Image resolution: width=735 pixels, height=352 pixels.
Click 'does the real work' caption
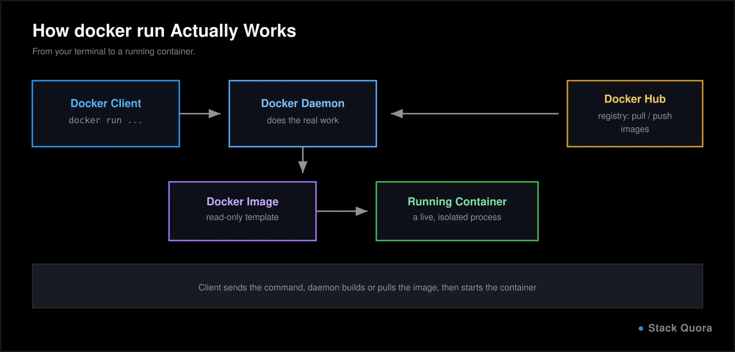(x=303, y=120)
